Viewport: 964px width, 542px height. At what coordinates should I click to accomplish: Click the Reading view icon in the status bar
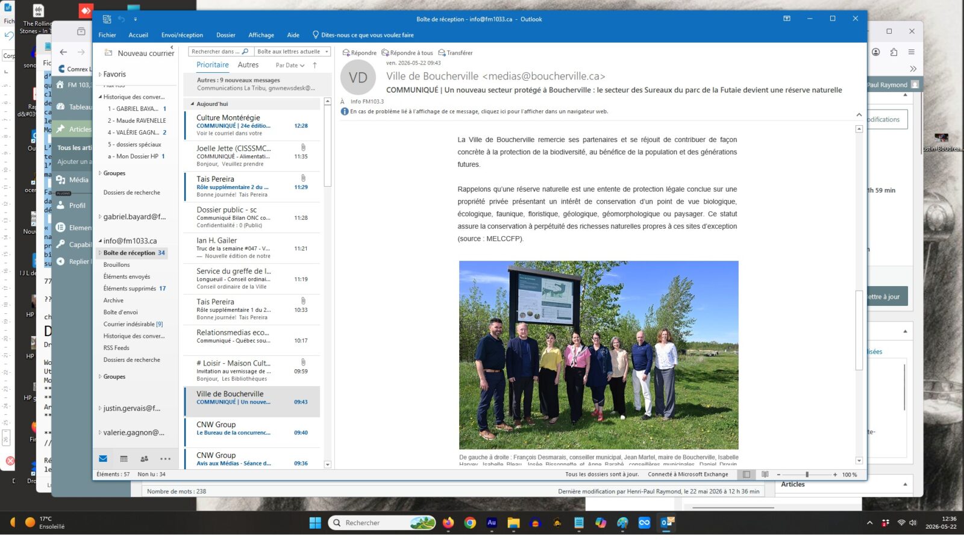(x=765, y=475)
